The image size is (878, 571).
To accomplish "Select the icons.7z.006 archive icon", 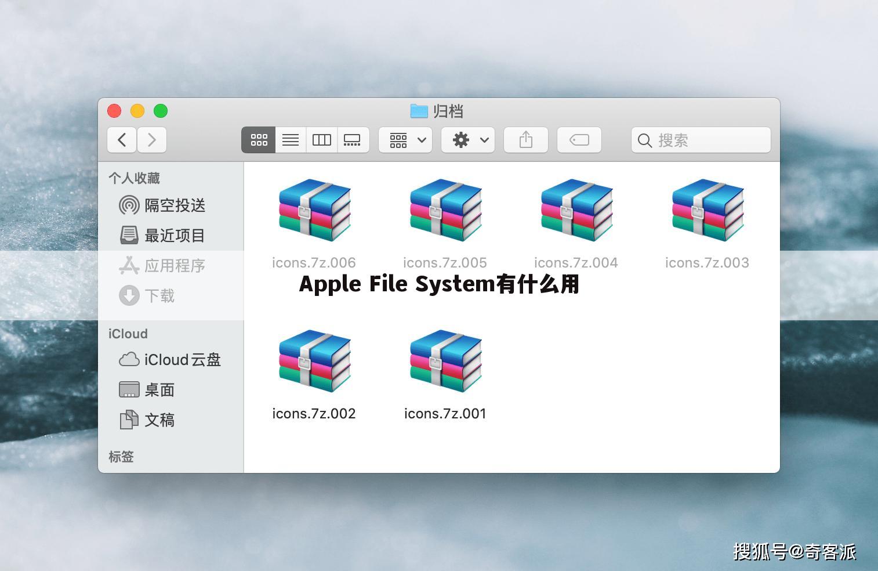I will 314,210.
